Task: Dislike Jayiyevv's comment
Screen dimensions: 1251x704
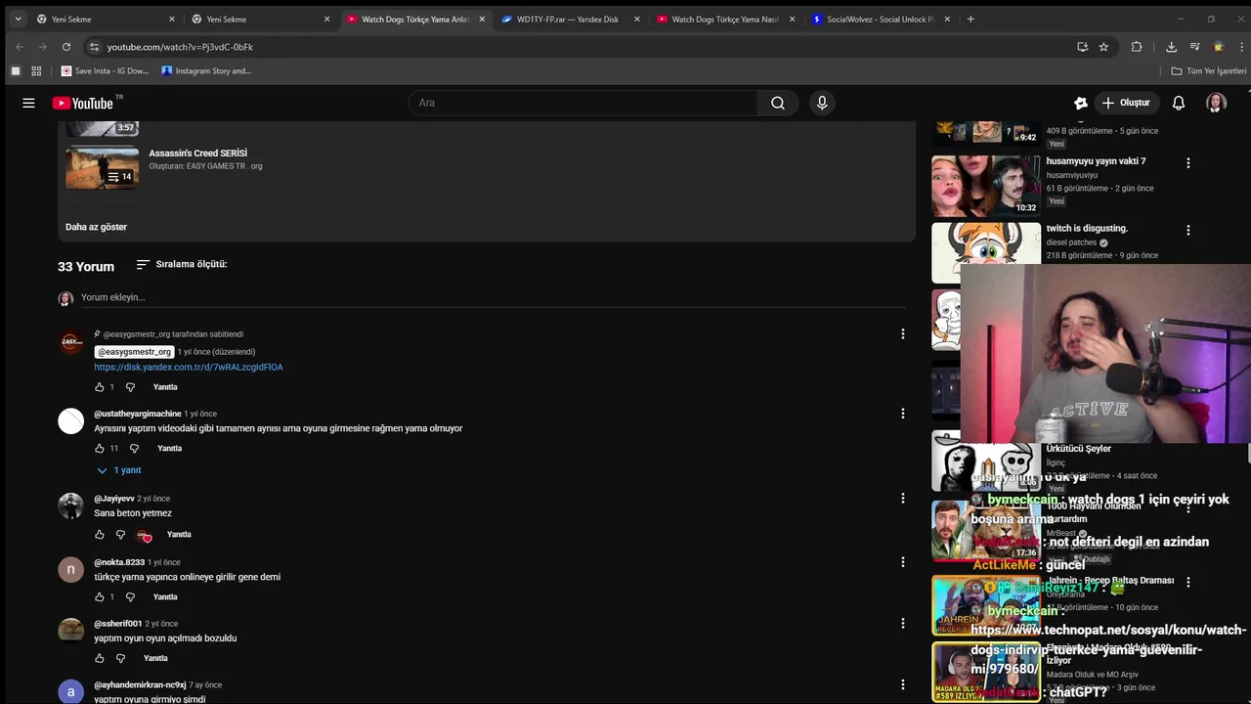Action: tap(120, 535)
